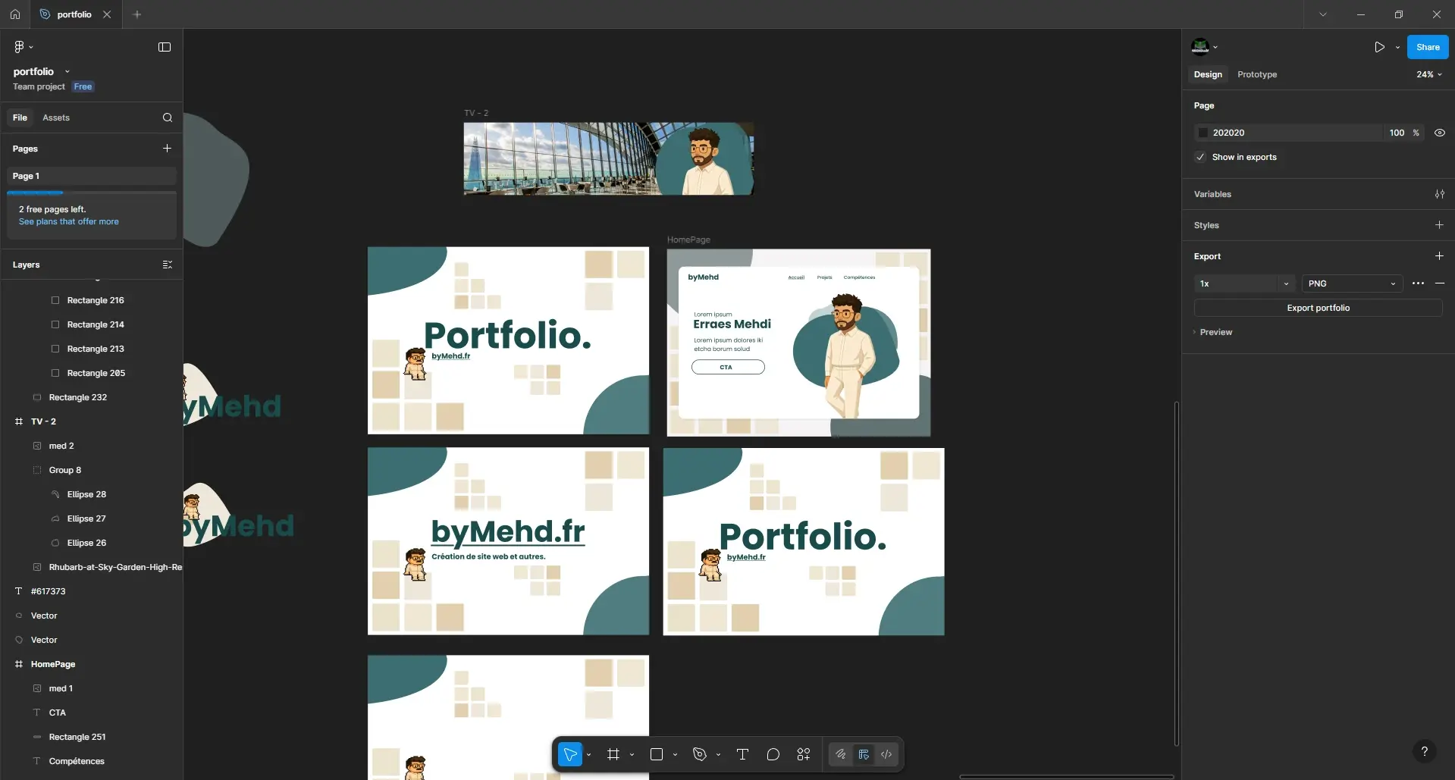Select the Ellipse 28 layer
The image size is (1455, 780).
point(92,494)
